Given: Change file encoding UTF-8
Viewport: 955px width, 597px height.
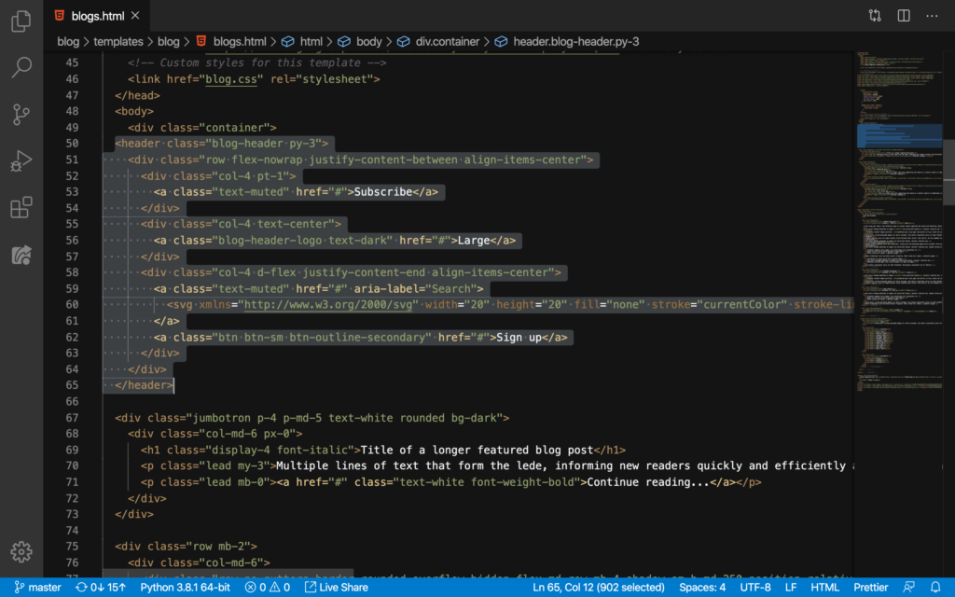Looking at the screenshot, I should 755,588.
